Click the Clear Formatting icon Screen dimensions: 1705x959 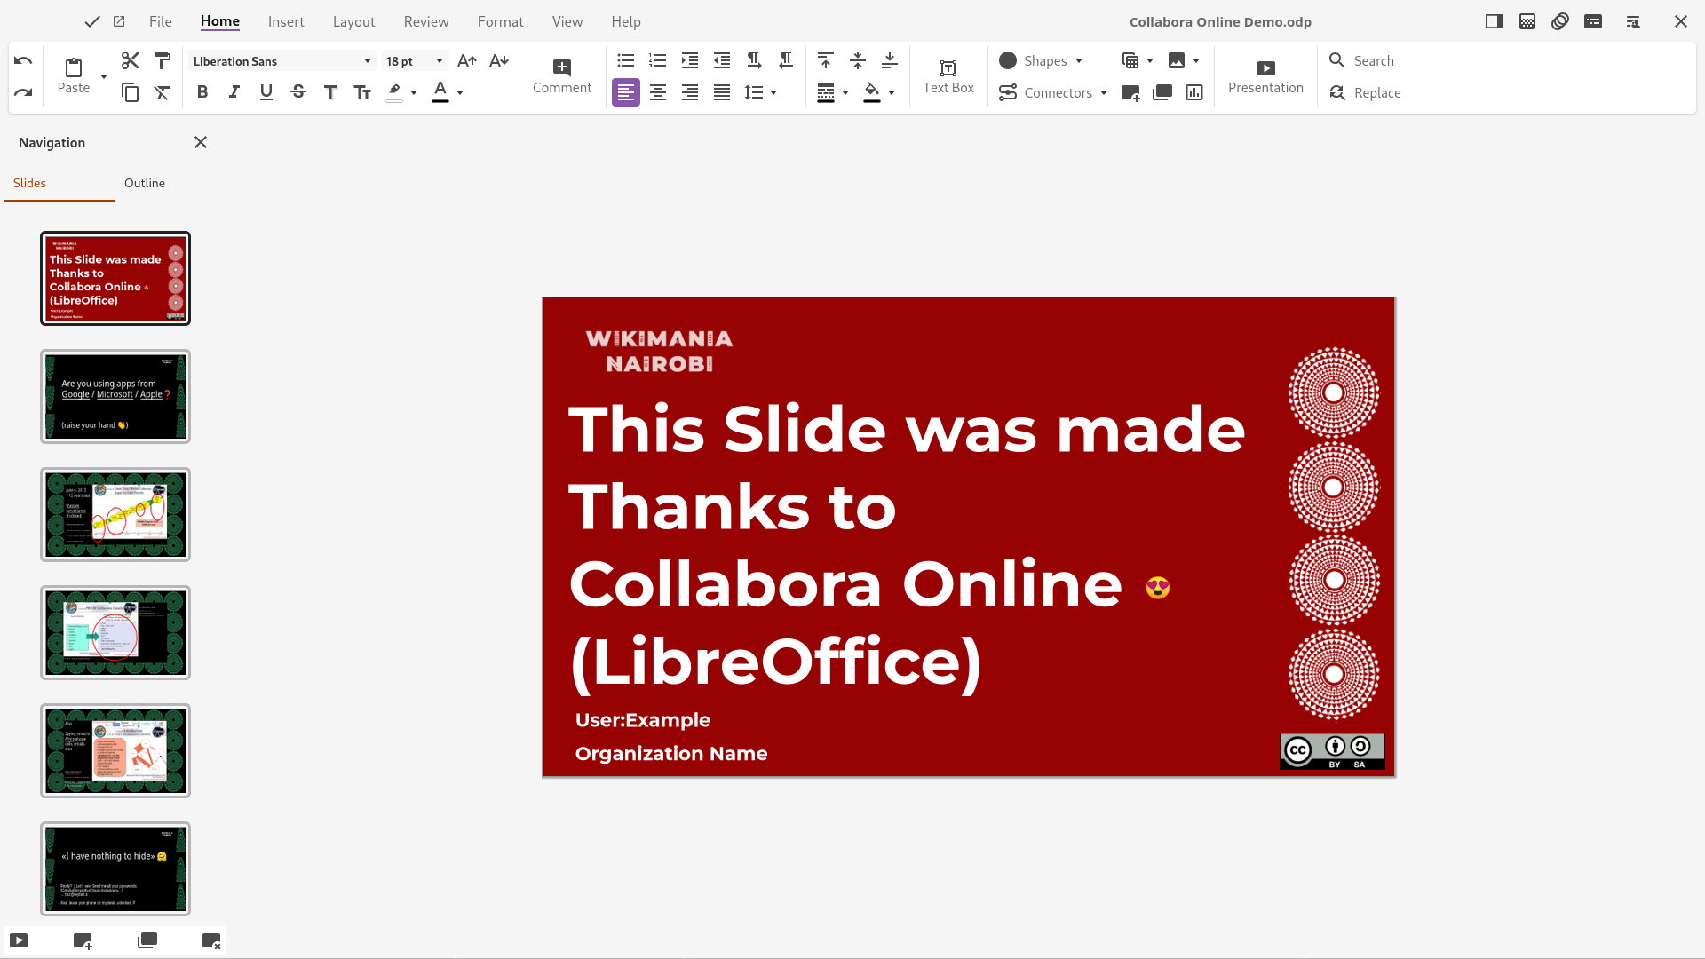coord(163,92)
